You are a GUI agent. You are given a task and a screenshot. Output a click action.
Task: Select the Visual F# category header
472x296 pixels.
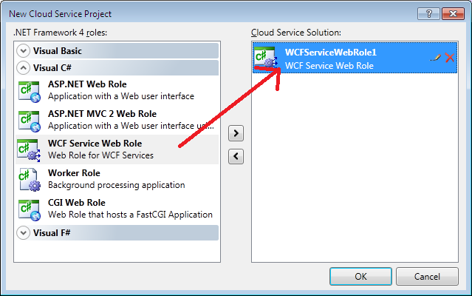point(117,232)
